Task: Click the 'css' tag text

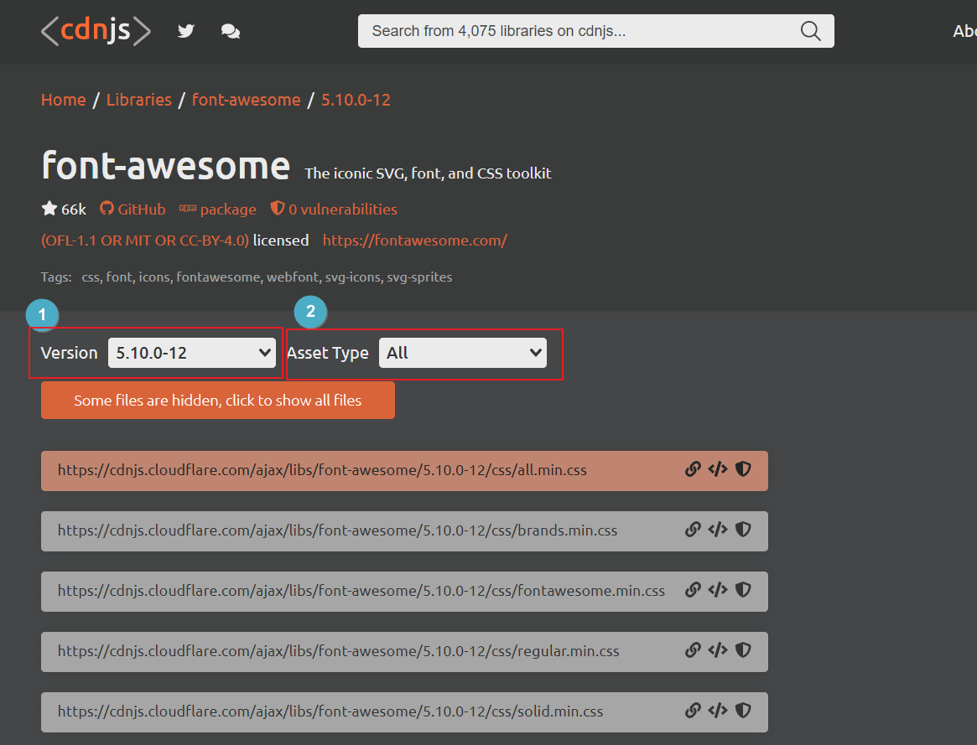Action: tap(91, 277)
